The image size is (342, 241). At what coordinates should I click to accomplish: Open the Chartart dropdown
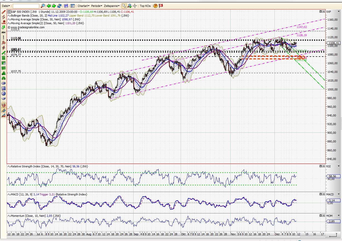[x=84, y=6]
